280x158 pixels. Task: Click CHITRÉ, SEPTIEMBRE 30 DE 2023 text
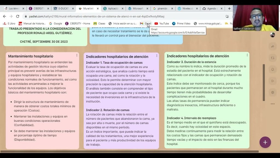coord(44,42)
